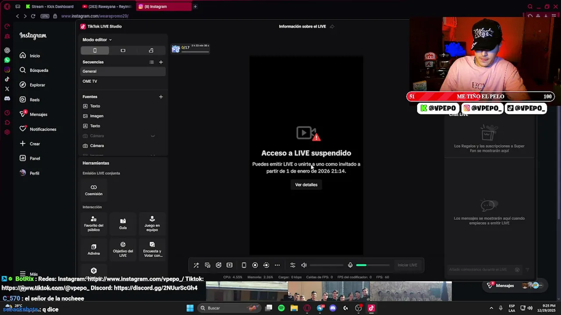Open the three-dot more options menu

click(277, 265)
